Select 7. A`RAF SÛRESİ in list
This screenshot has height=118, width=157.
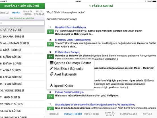pos(22,70)
